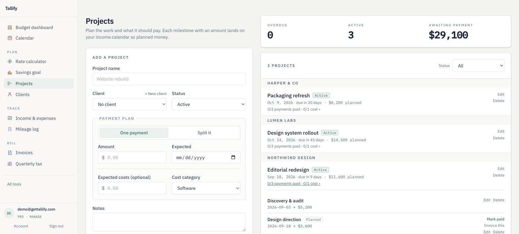Click the Mileage log road icon
Viewport: 519px width, 234px height.
10,129
